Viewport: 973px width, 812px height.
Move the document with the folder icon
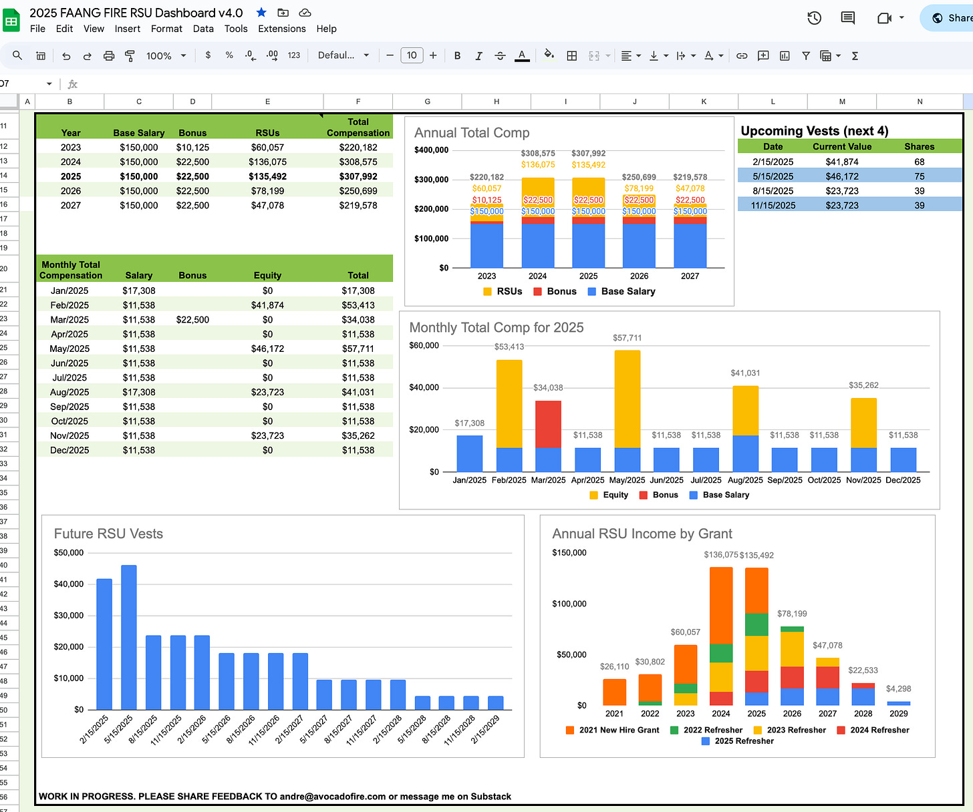click(283, 13)
